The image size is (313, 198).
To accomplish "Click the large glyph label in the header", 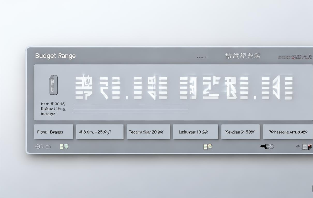I will pyautogui.click(x=243, y=56).
